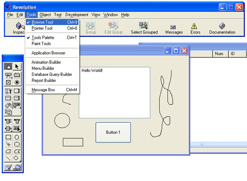Select the oval graphic tool in palette
Image resolution: width=247 pixels, height=181 pixels.
pyautogui.click(x=17, y=137)
